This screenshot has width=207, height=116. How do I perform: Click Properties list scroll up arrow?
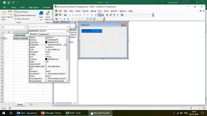point(67,37)
